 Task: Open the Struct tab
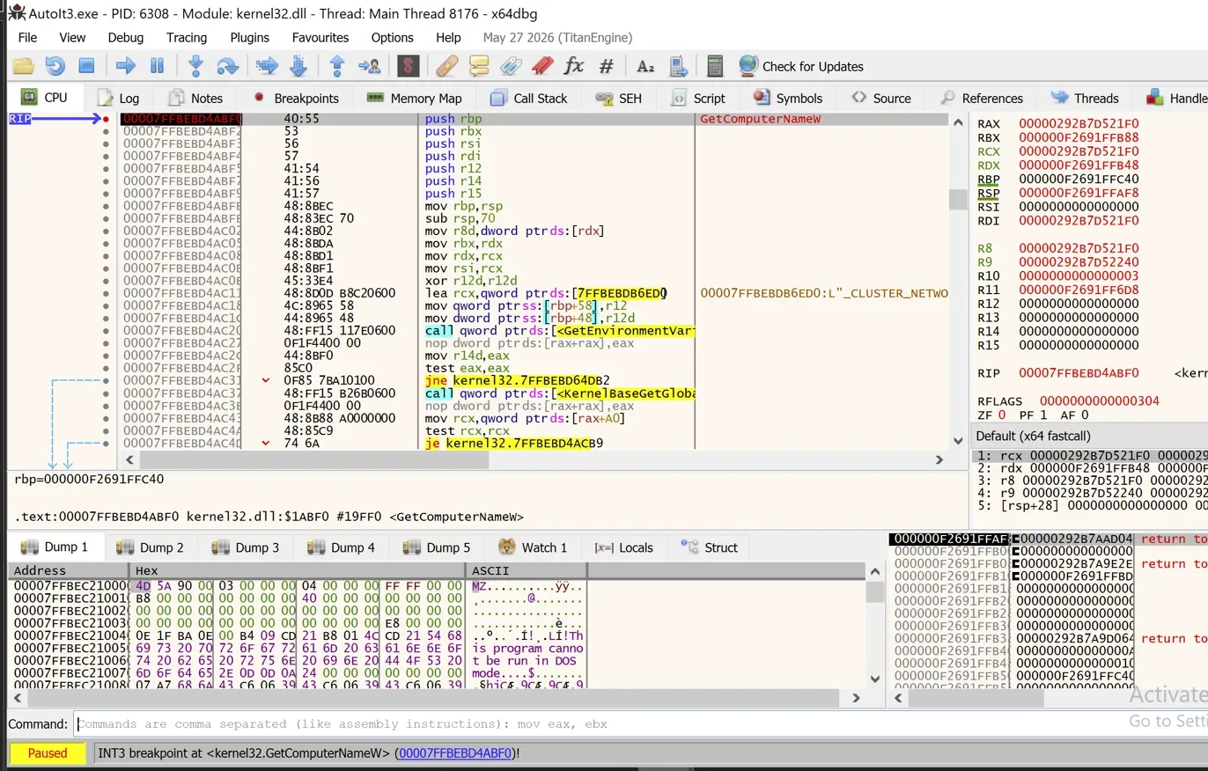pos(709,547)
